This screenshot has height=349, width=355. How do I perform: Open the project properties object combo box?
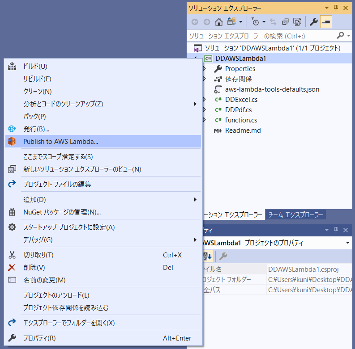(277, 243)
